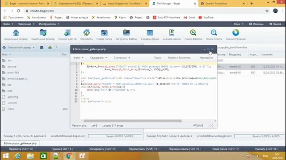Click the Помощь help link
The height and width of the screenshot is (160, 286).
(x=256, y=24)
